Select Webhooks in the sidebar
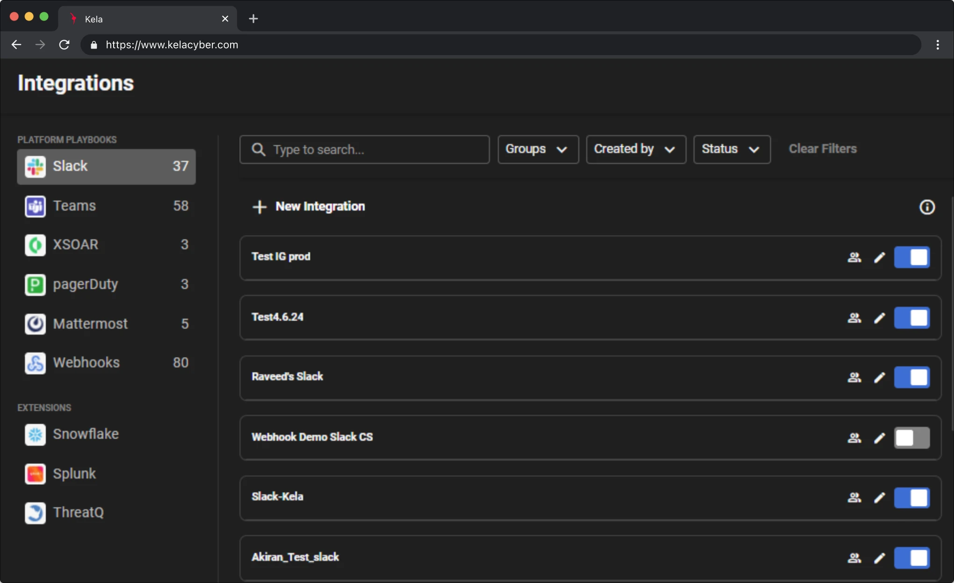954x583 pixels. (106, 363)
